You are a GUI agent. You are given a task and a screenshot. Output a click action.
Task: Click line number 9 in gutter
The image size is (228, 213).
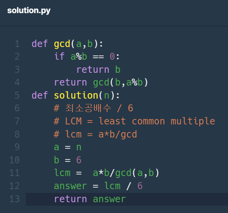tap(17, 147)
